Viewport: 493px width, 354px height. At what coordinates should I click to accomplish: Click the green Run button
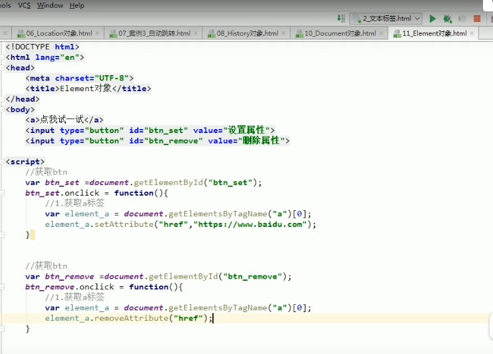(x=432, y=19)
